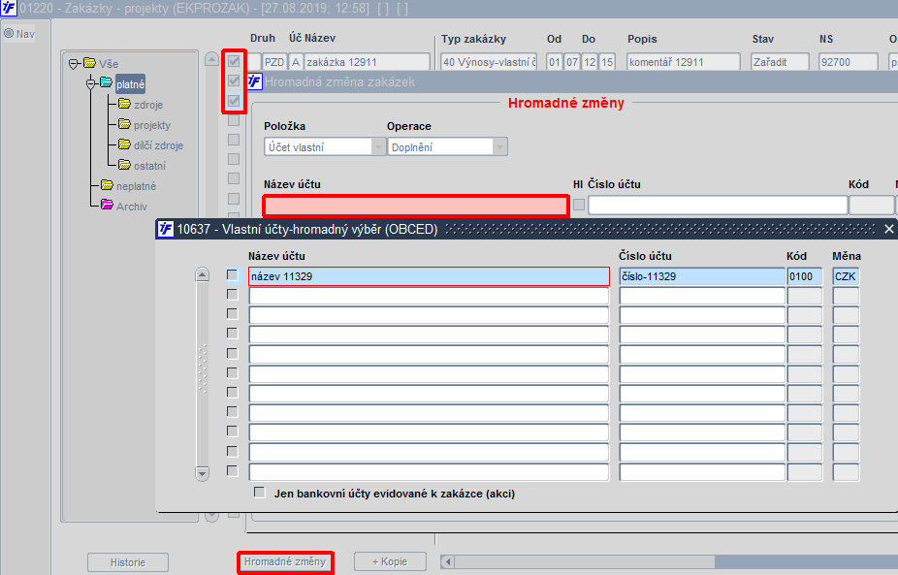Click the Zařadit status field

pyautogui.click(x=780, y=62)
